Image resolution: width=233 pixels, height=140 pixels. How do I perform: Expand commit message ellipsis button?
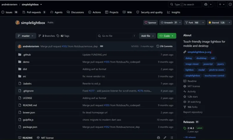point(101,46)
